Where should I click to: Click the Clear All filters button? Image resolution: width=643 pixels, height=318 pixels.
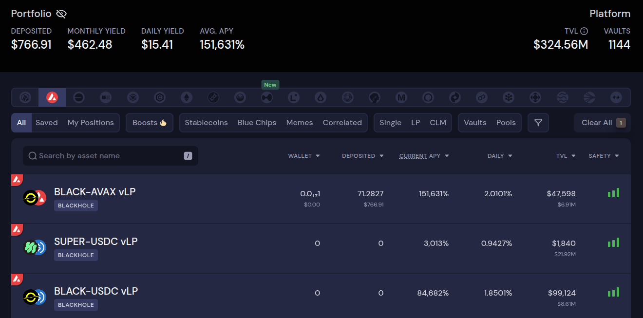point(603,123)
